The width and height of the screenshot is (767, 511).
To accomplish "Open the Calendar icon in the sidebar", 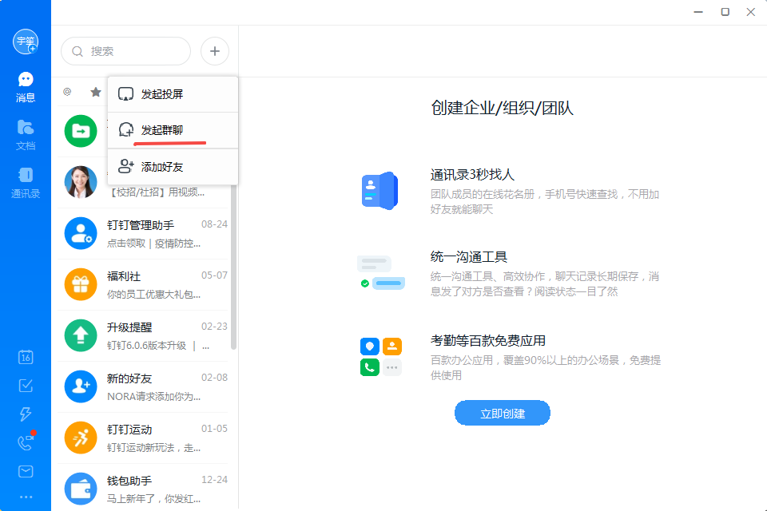I will [26, 357].
